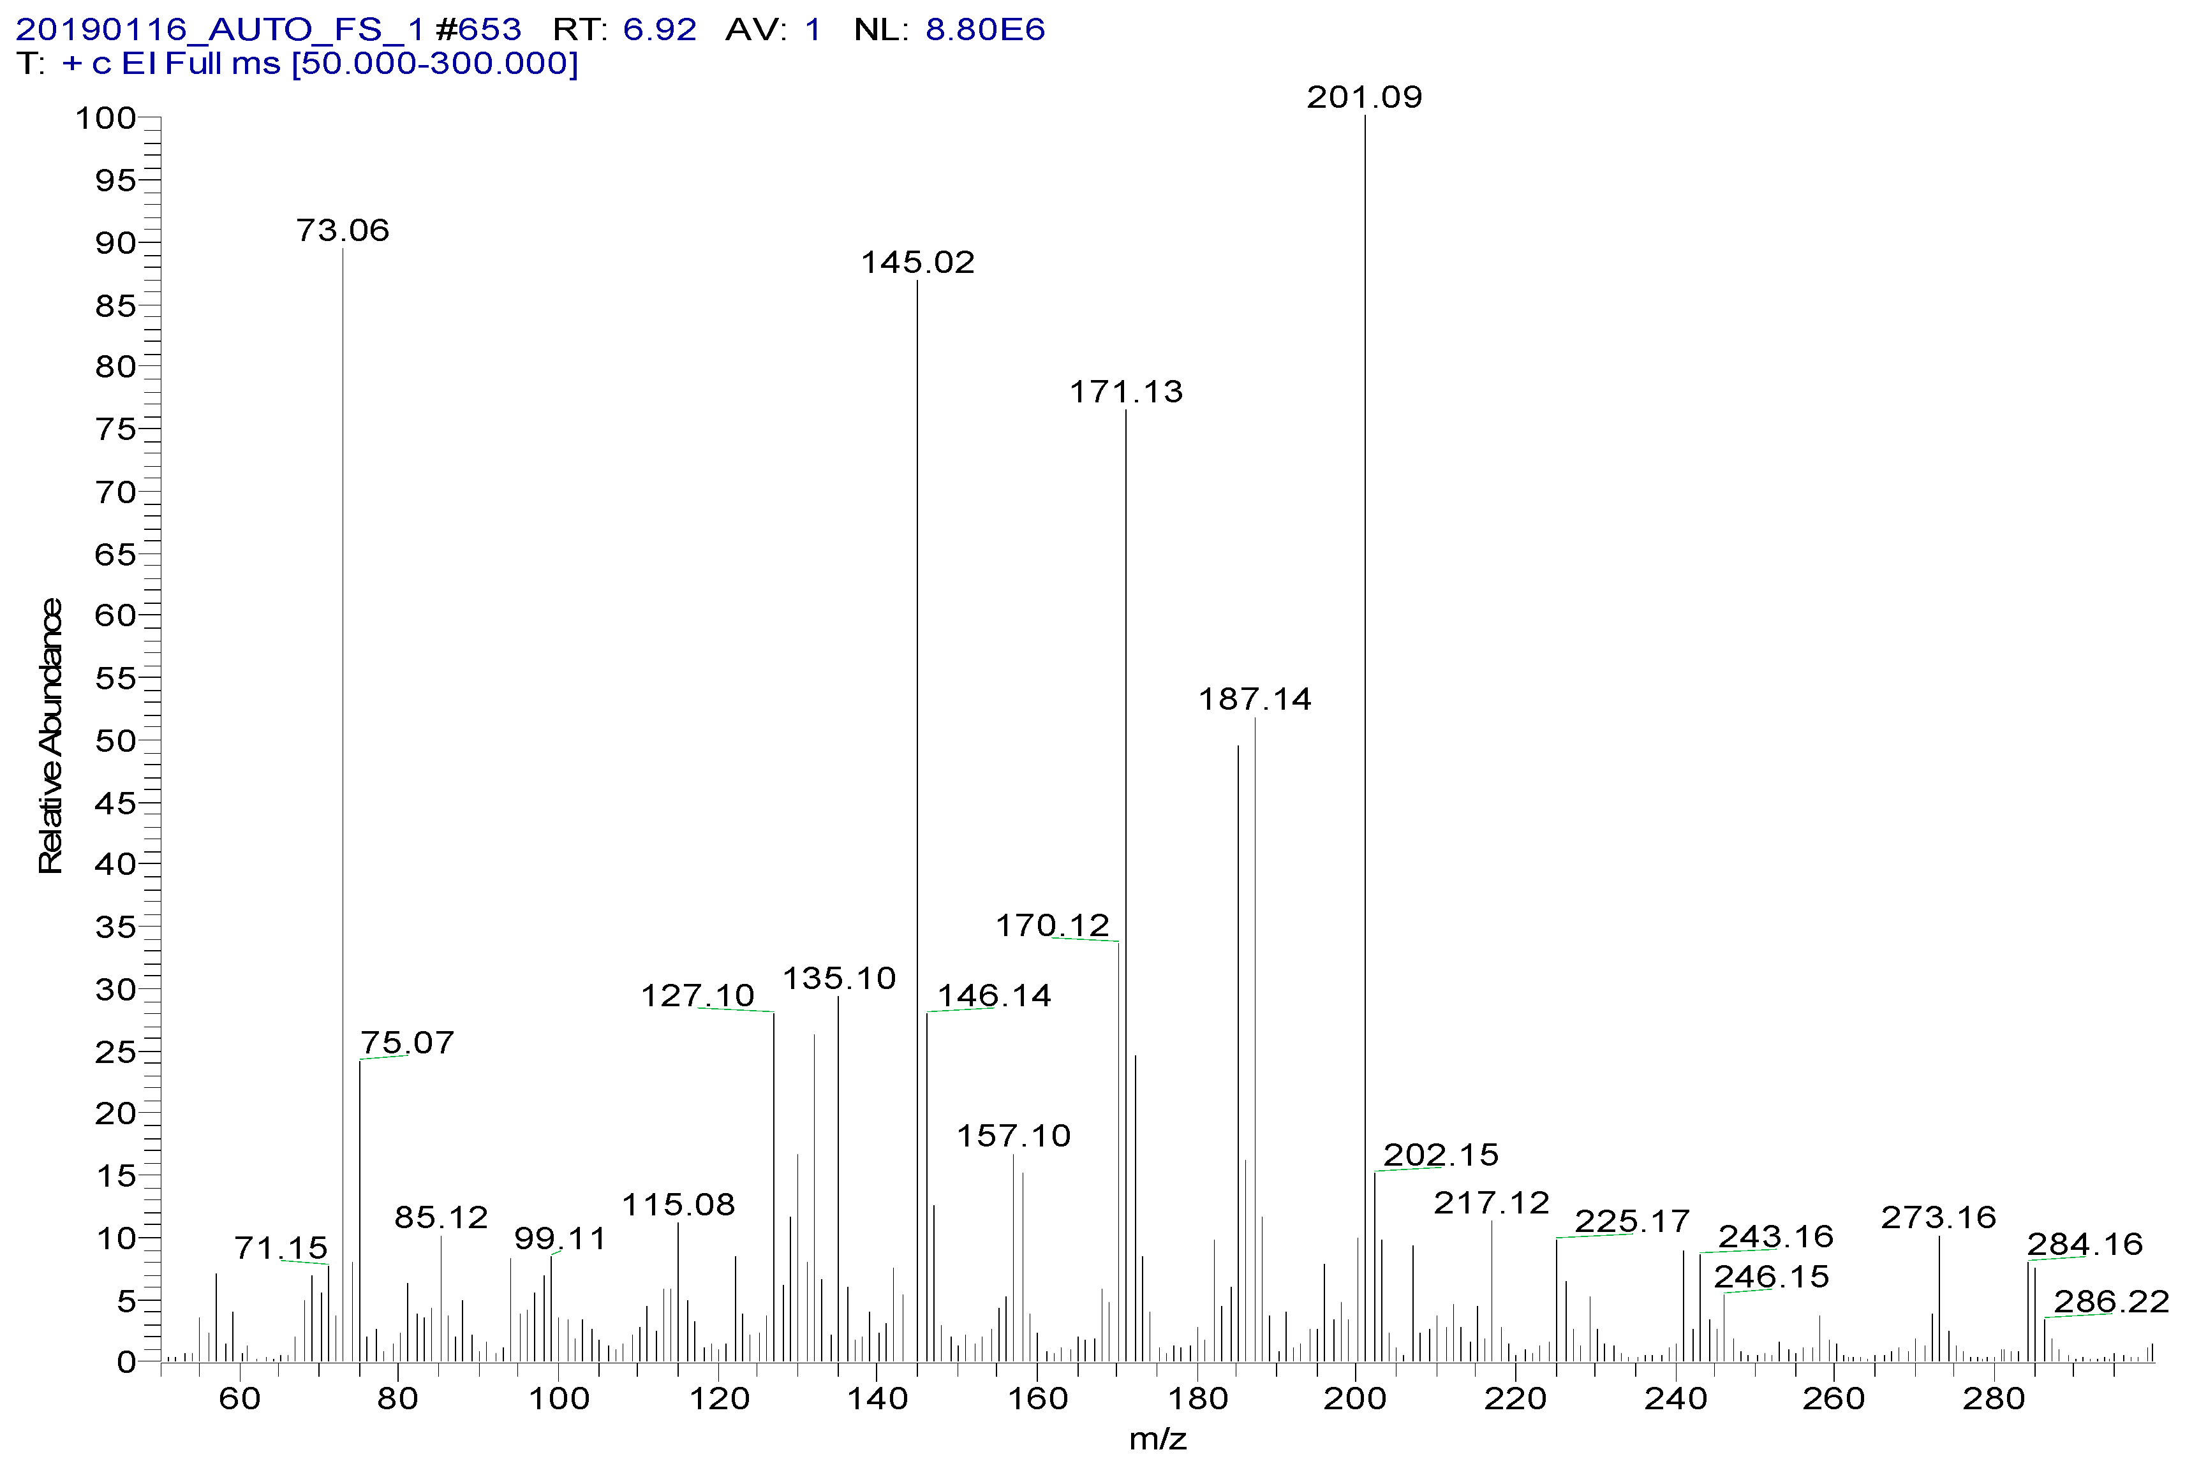The image size is (2185, 1466).
Task: Select the 145.02 peak label
Action: [x=917, y=263]
